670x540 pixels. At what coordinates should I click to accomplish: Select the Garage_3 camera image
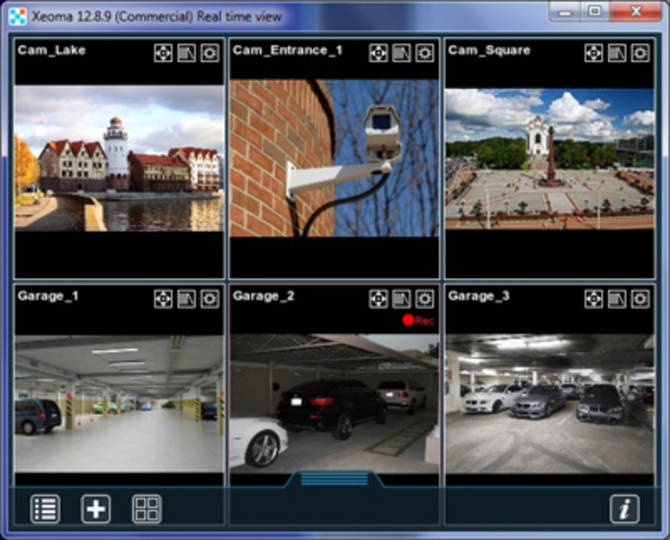click(549, 403)
